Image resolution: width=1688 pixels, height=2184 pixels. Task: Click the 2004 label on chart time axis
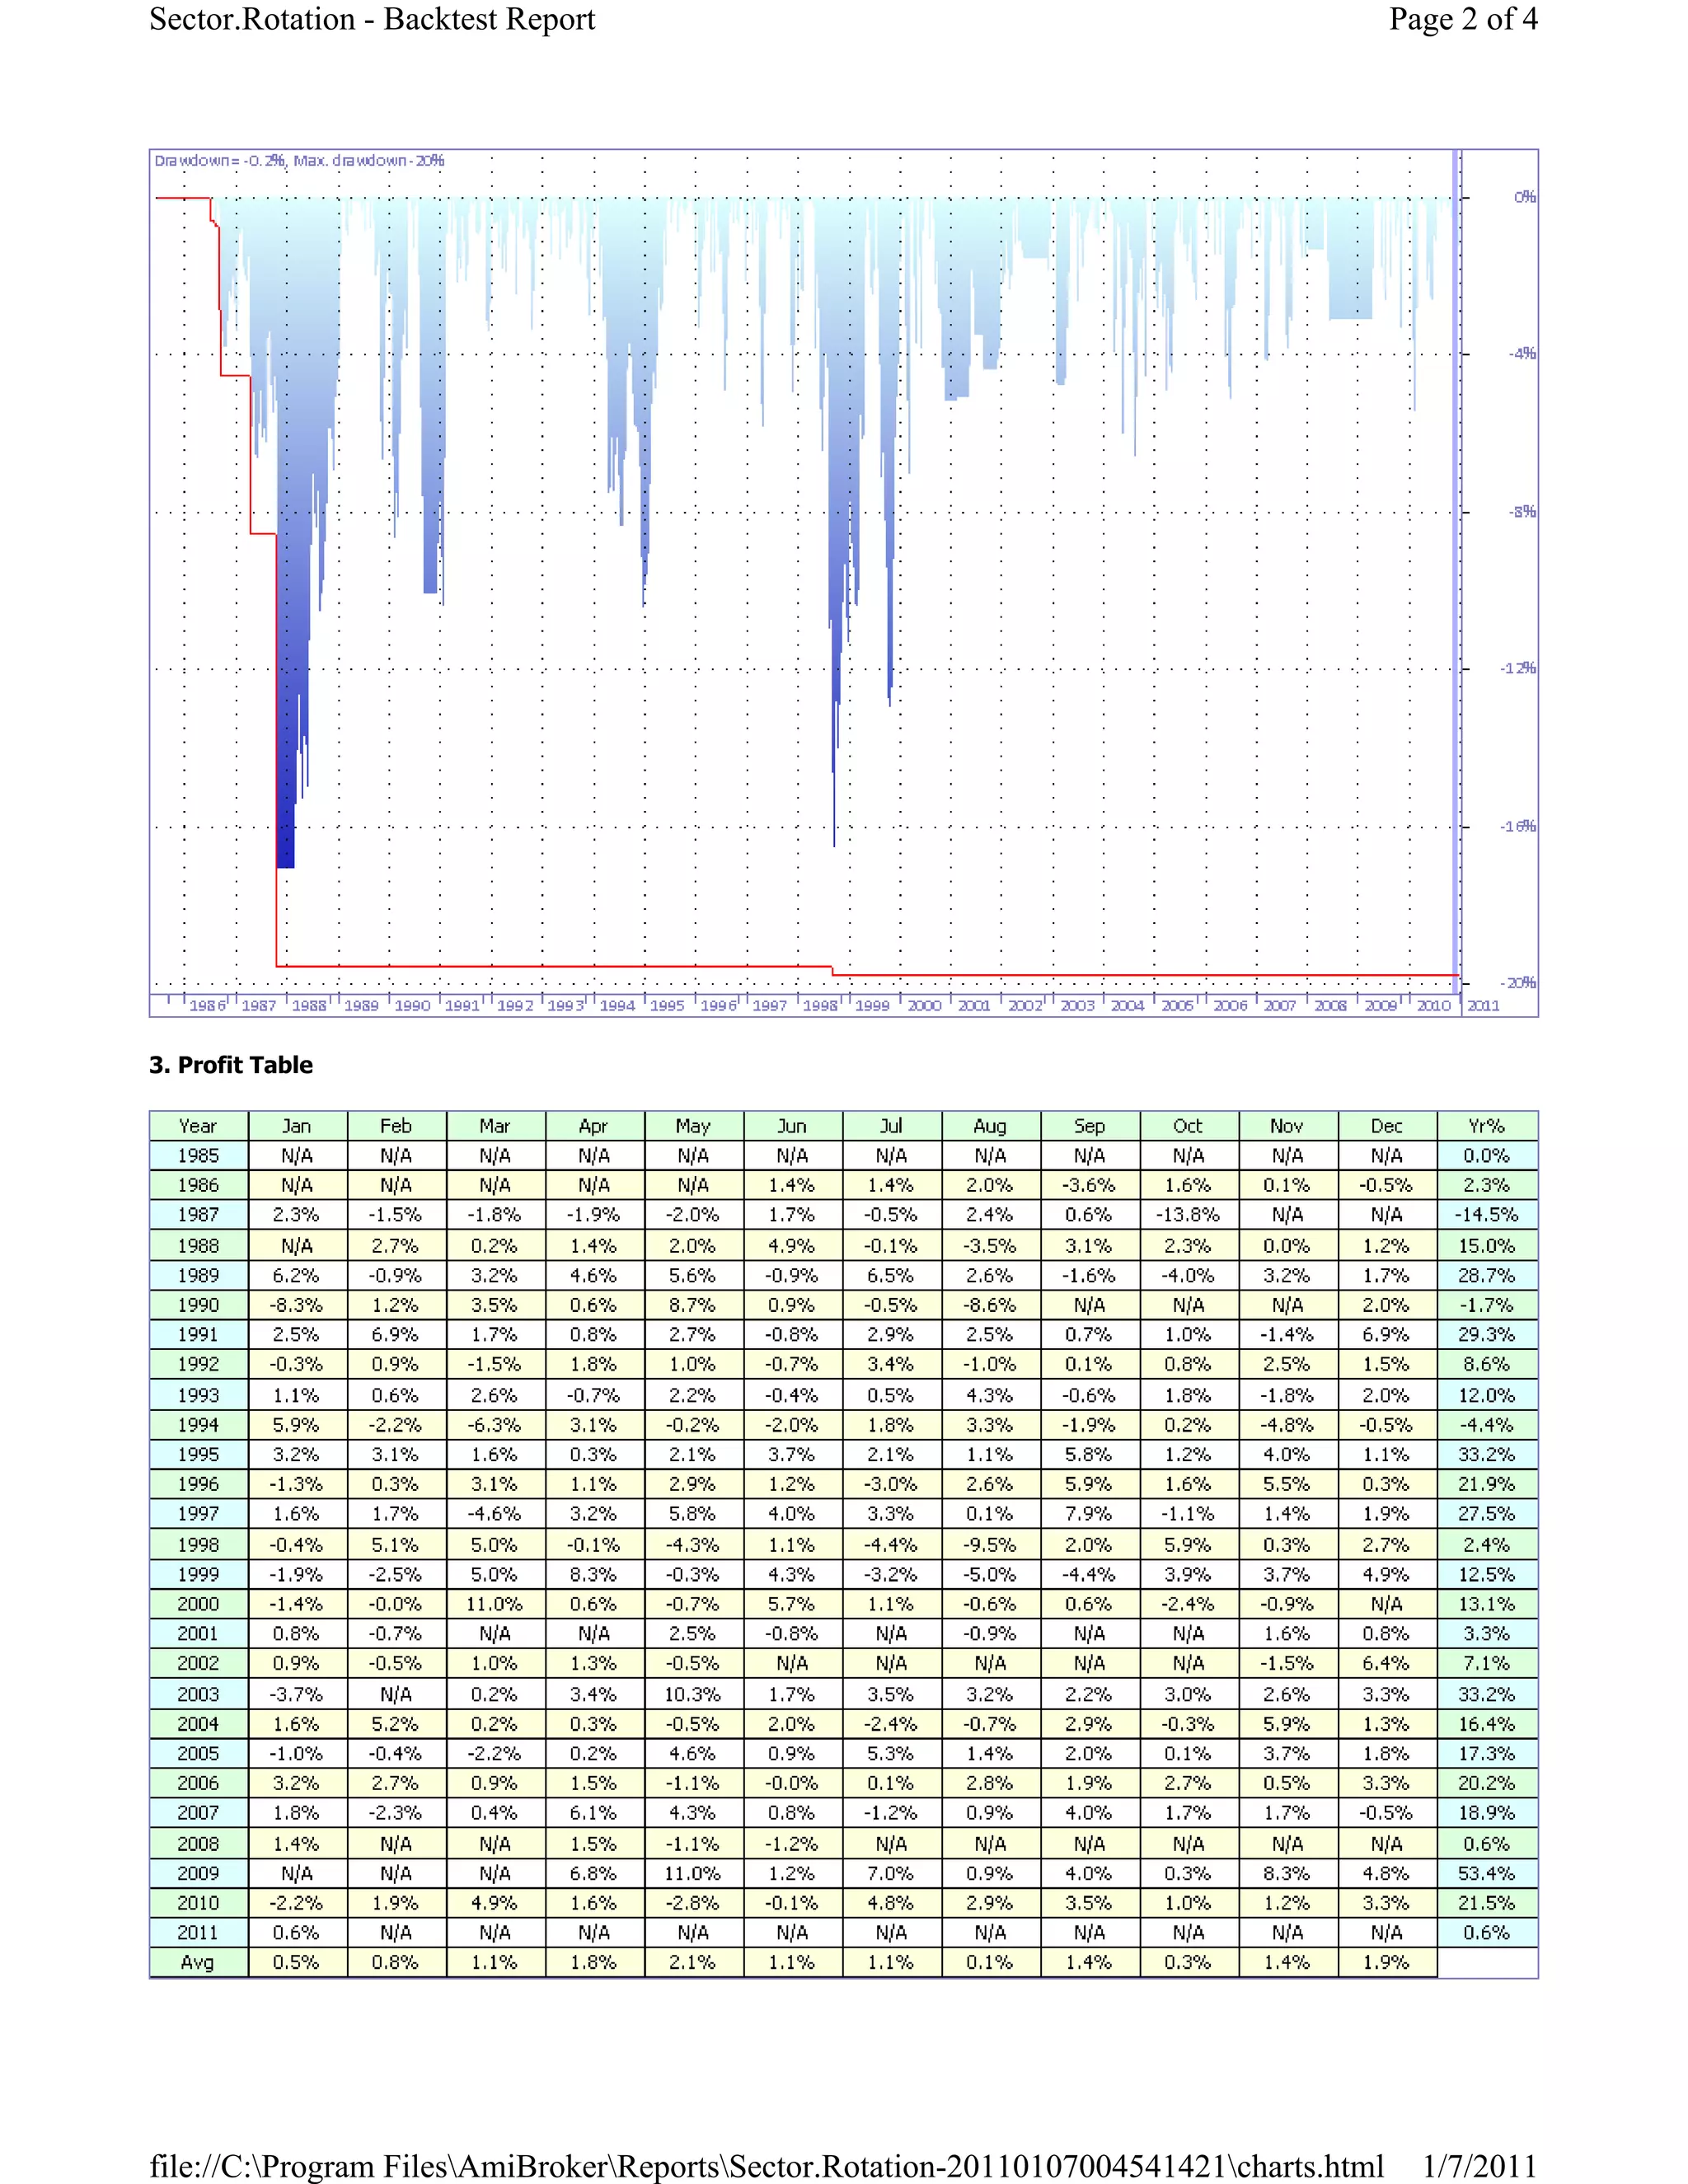1127,1006
